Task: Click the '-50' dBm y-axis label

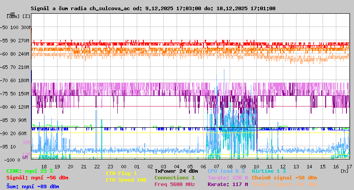Action: [4, 27]
